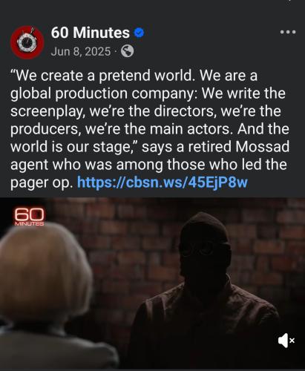Open the Jun 8, 2025 post timestamp
The height and width of the screenshot is (371, 305).
(x=81, y=51)
